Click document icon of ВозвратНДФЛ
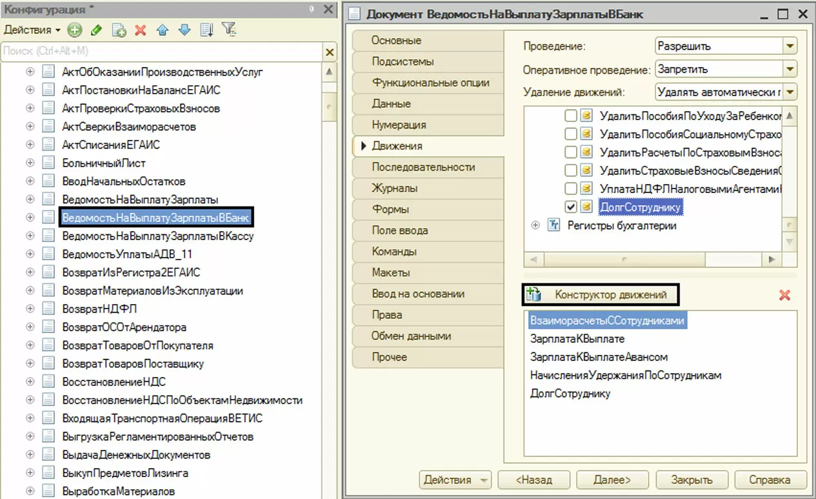Viewport: 816px width, 499px height. pyautogui.click(x=48, y=309)
